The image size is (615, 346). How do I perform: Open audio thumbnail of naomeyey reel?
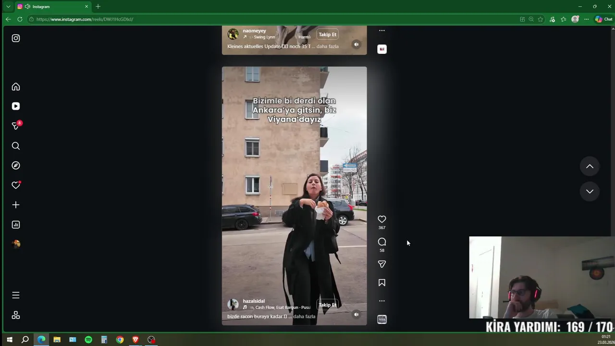(382, 49)
